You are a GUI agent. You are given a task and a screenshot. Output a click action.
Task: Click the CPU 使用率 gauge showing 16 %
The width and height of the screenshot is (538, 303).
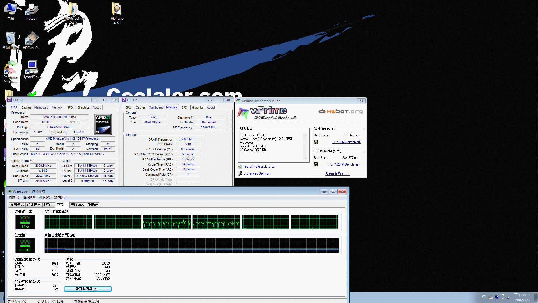pyautogui.click(x=25, y=222)
